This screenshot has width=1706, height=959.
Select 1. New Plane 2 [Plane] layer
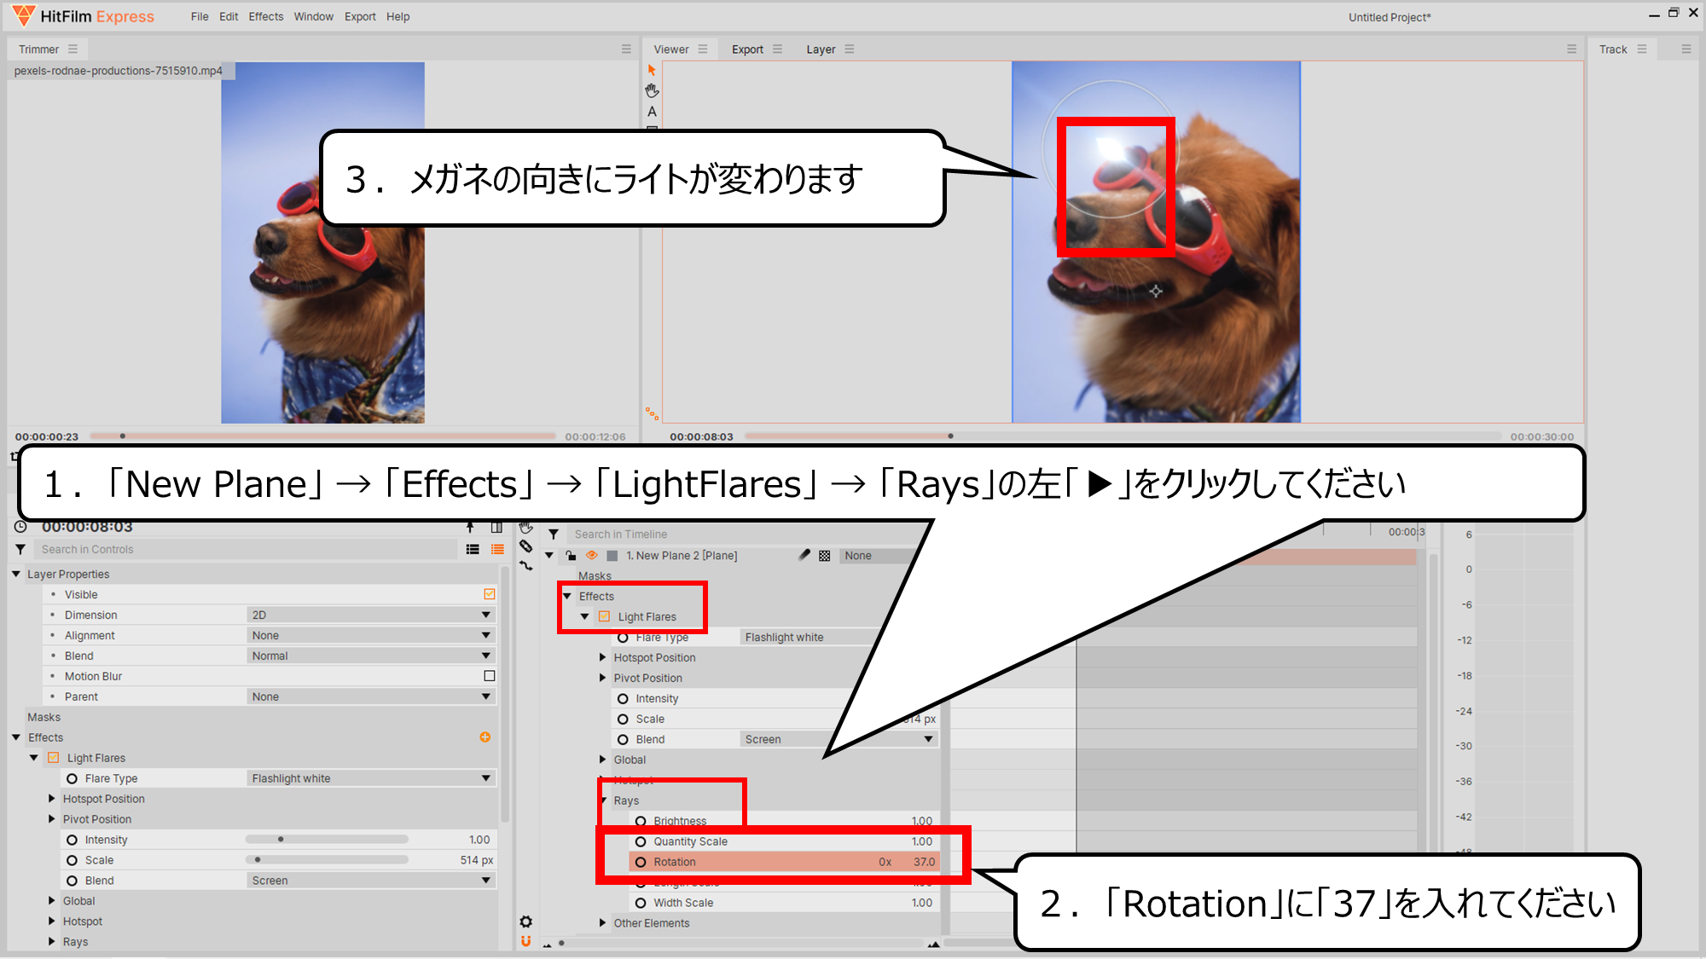tap(682, 556)
